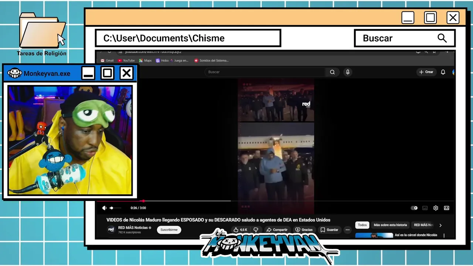Click the RED MÁS Noticias channel avatar
Screen dimensions: 473x266
point(111,229)
